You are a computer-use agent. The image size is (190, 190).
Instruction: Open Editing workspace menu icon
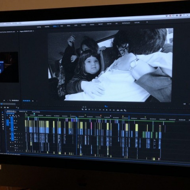coord(58,26)
